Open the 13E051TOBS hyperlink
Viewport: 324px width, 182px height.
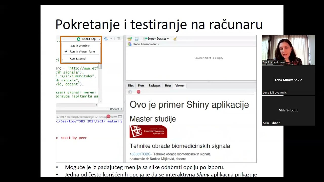point(140,154)
